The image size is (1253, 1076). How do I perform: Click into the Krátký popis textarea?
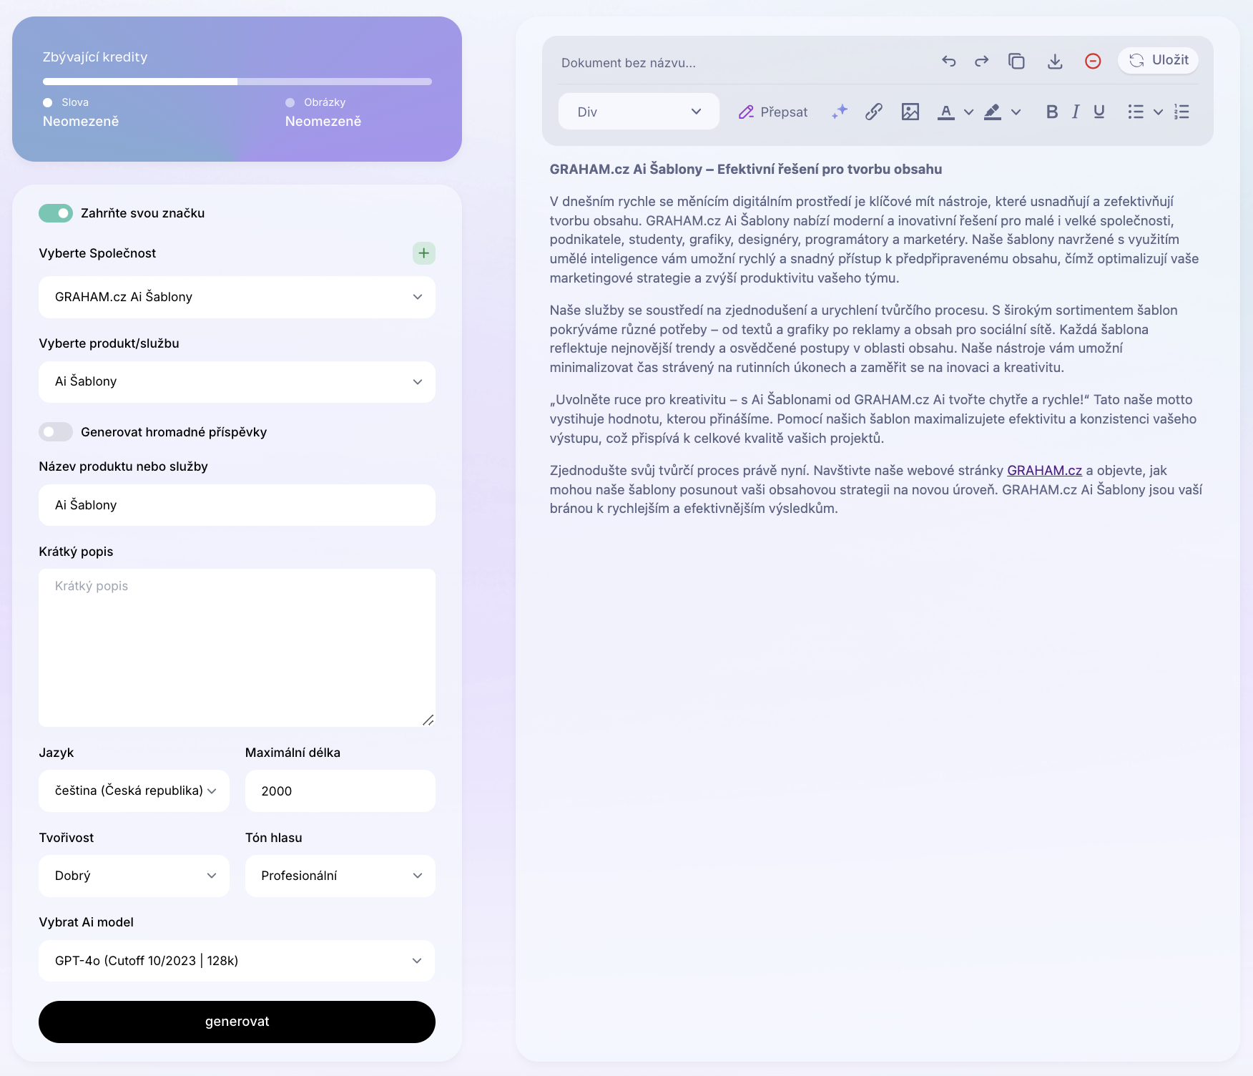point(237,648)
